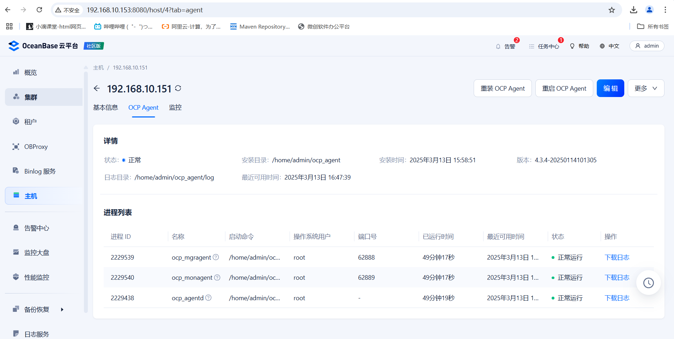Screen dimensions: 674x339
Task: Open the task center 任务中心
Action: click(x=544, y=46)
